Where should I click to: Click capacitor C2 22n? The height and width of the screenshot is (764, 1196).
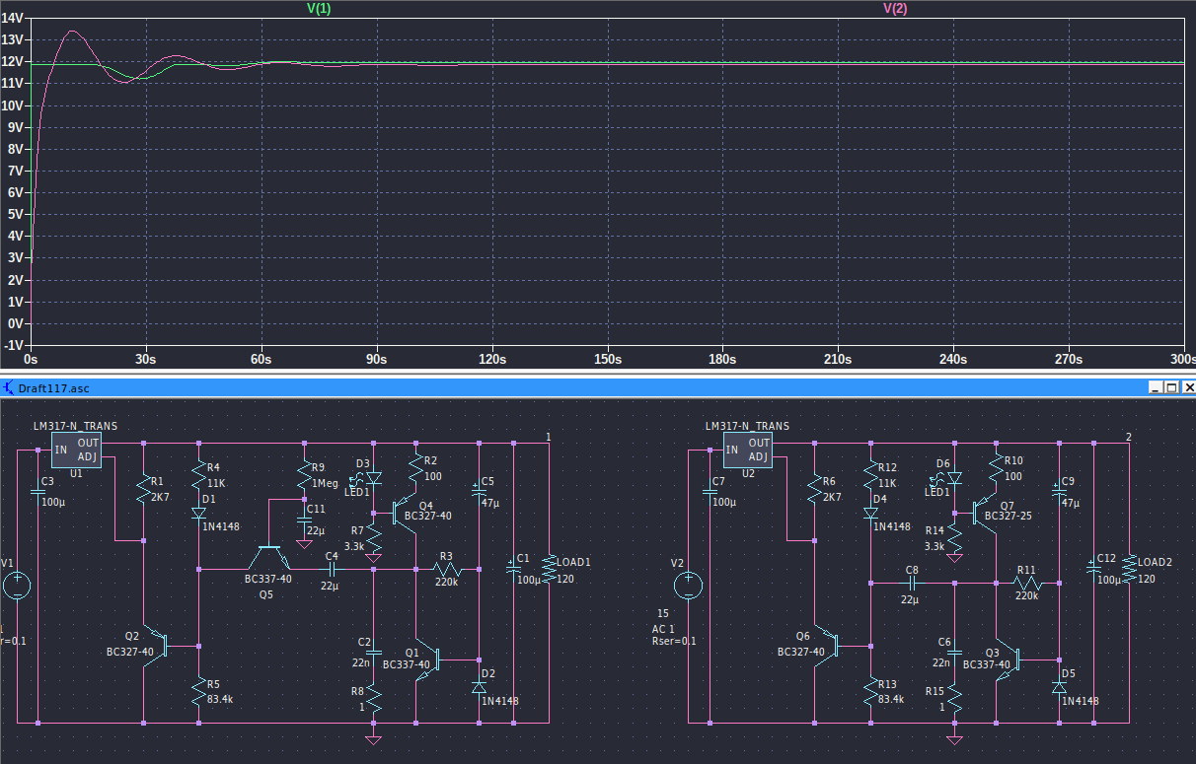[373, 652]
